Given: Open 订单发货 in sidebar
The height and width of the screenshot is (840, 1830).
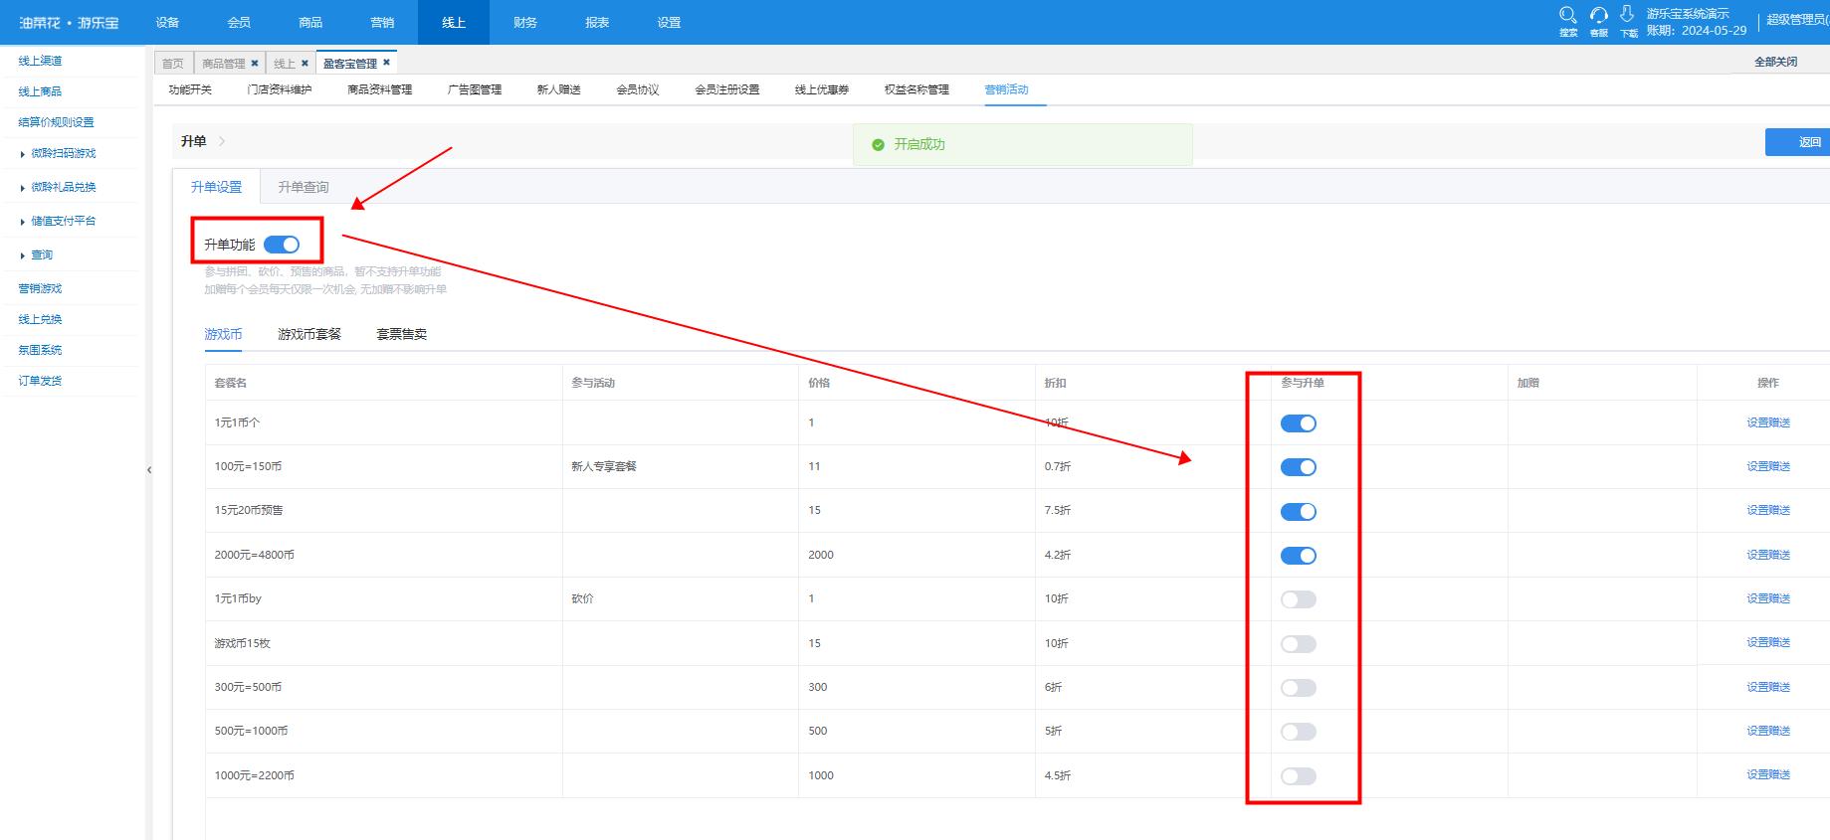Looking at the screenshot, I should click(x=40, y=381).
